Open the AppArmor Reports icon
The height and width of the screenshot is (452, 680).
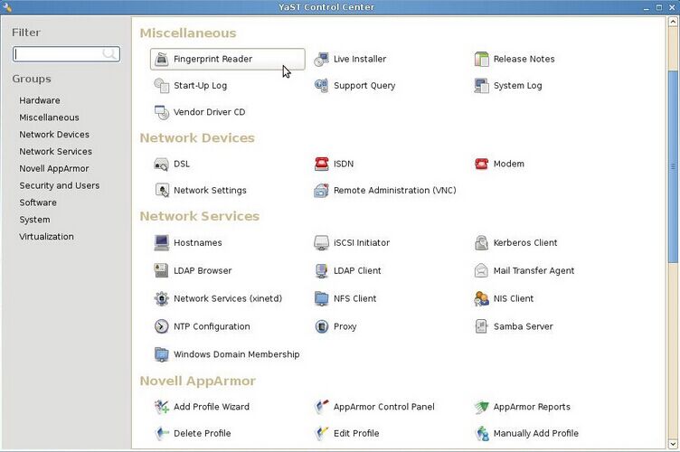click(481, 407)
